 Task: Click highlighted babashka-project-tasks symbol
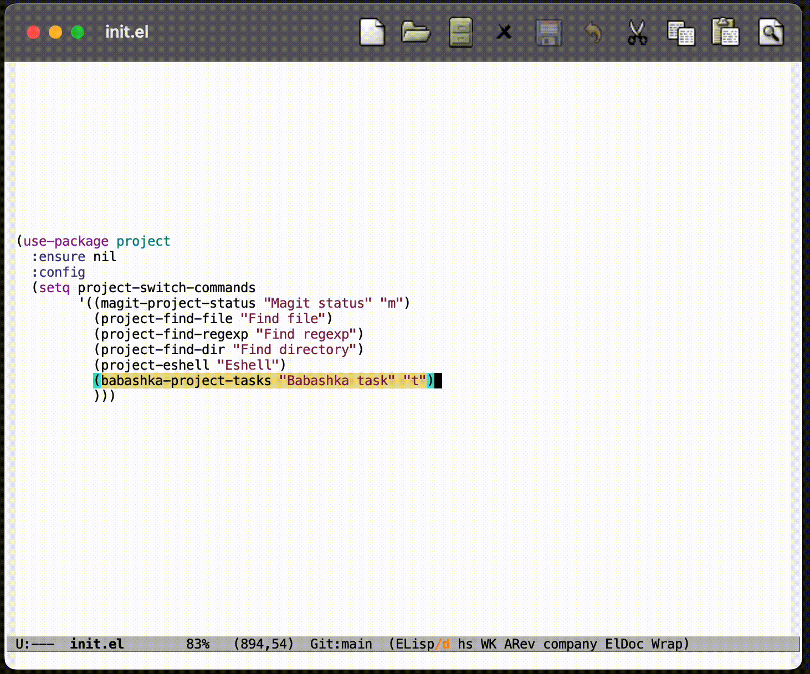point(186,381)
